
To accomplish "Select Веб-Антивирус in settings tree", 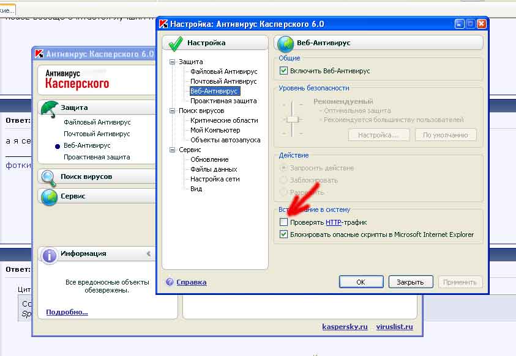I will tap(214, 91).
